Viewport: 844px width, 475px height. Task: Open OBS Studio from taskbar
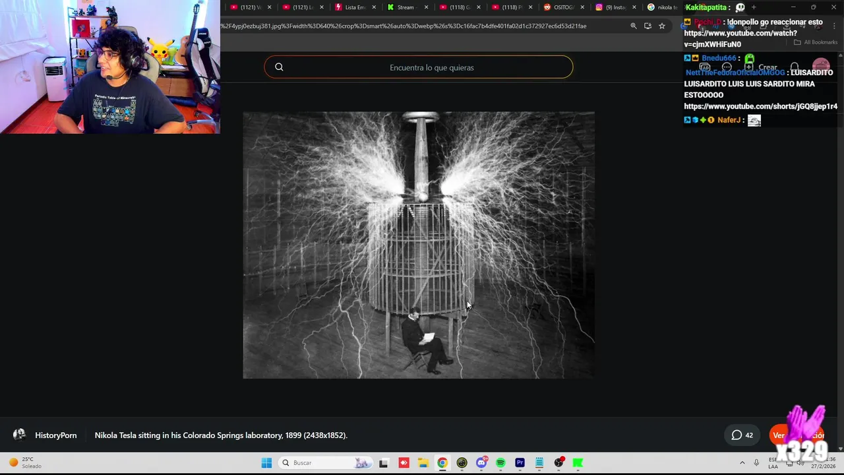click(559, 462)
